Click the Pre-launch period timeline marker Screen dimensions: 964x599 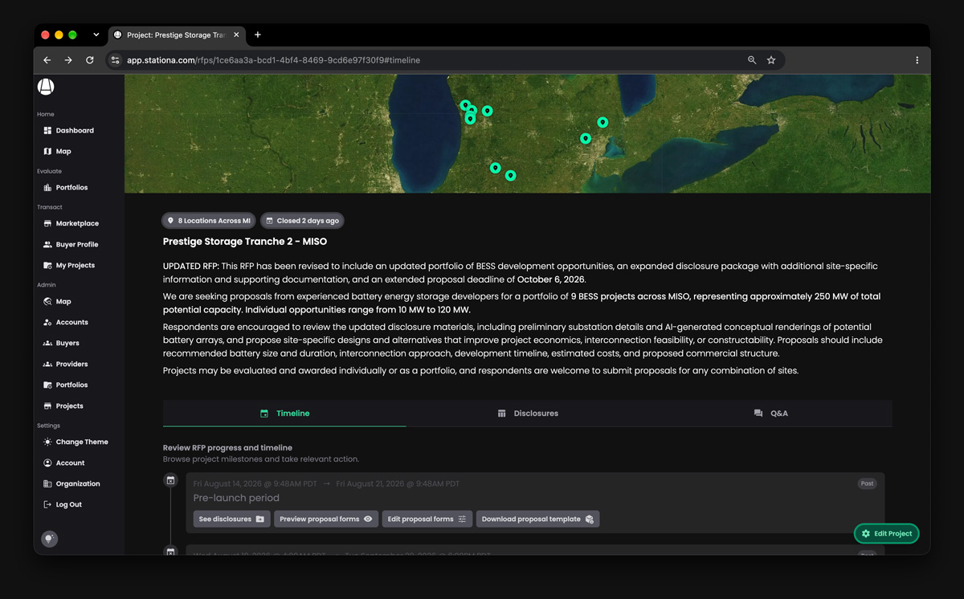pos(170,480)
